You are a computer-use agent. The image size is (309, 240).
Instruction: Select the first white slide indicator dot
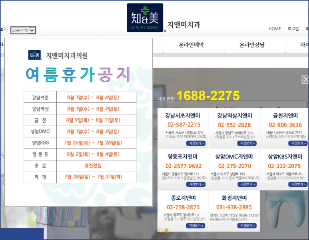(x=160, y=230)
